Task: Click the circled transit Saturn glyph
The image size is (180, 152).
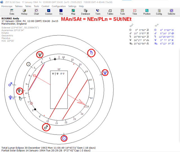Action: coord(91,53)
